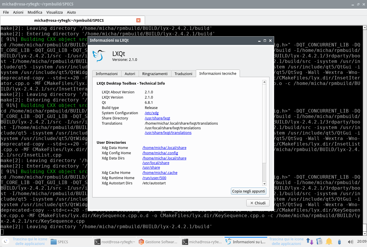Open the Modifica menu

(35, 12)
